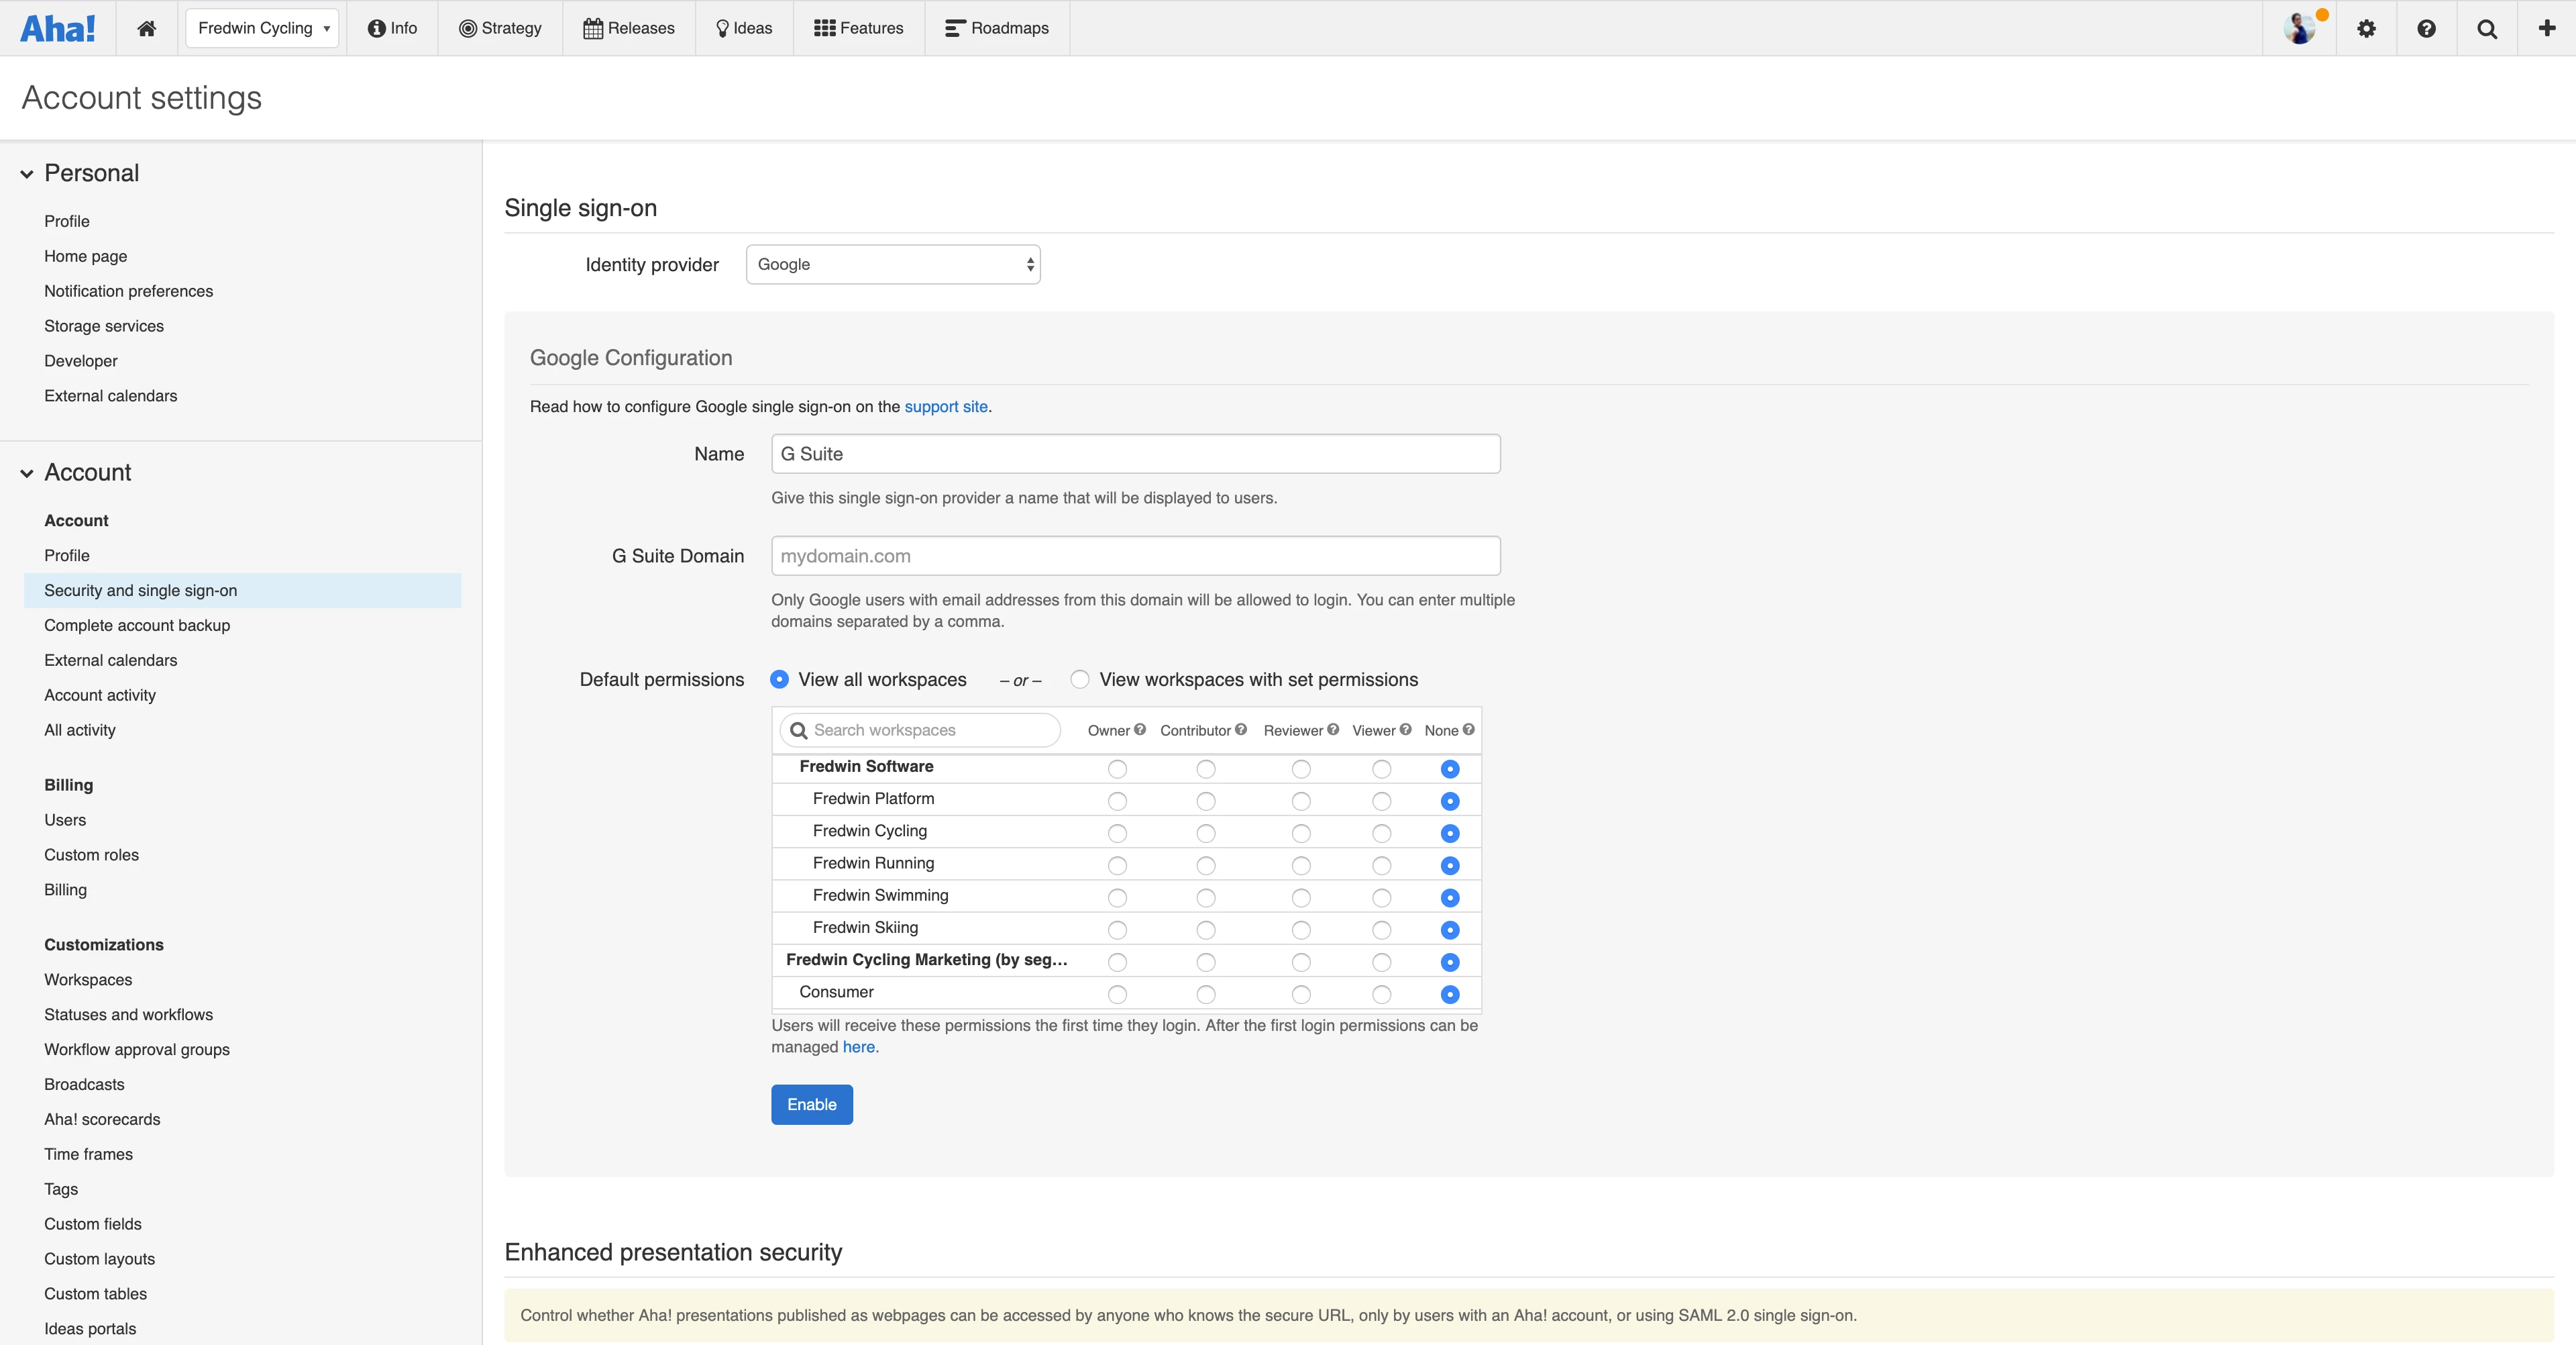Viewport: 2576px width, 1345px height.
Task: Click the search magnifier icon
Action: click(2486, 28)
